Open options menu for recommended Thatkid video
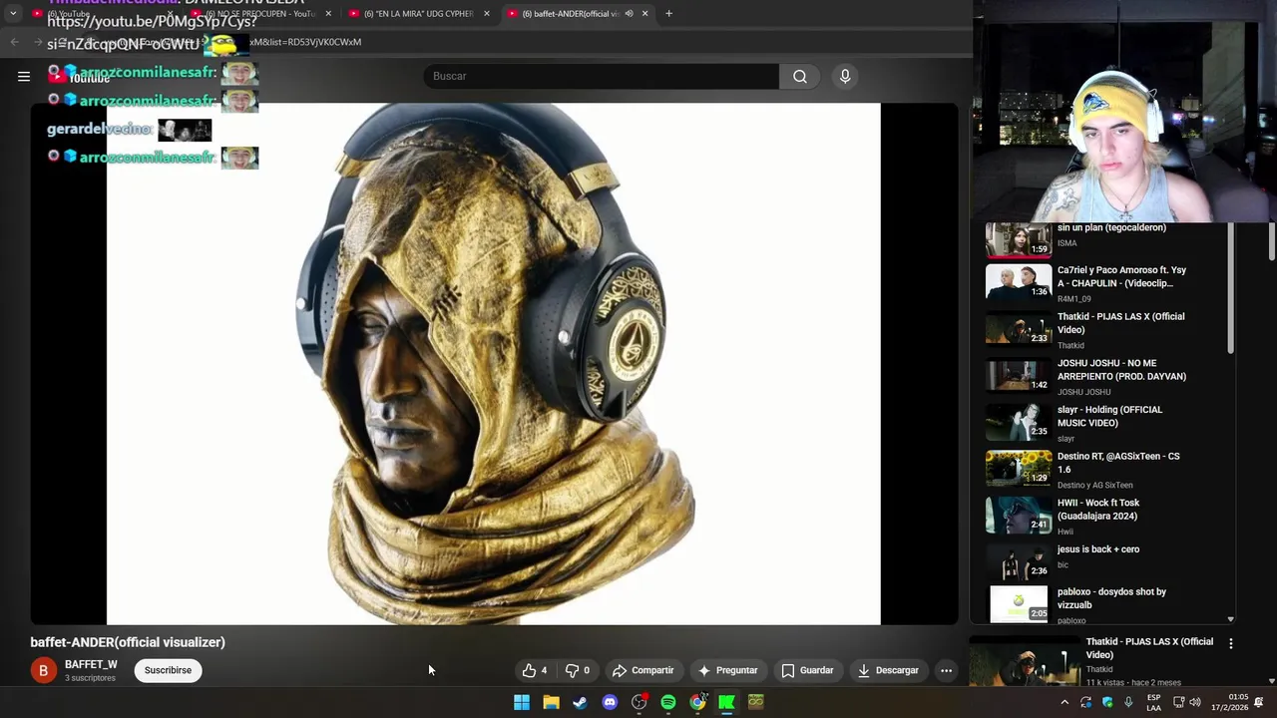 tap(1230, 644)
